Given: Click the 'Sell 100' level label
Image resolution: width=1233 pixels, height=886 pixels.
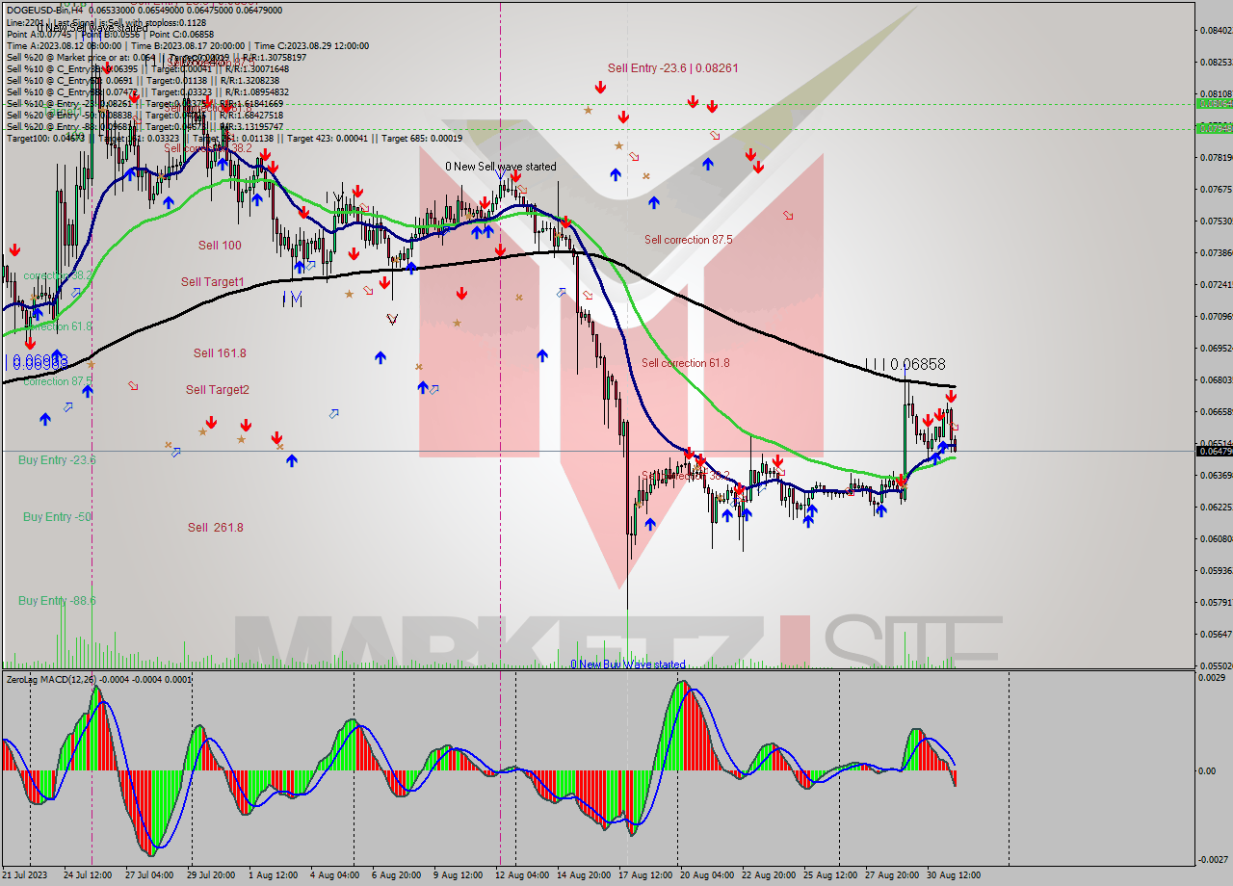Looking at the screenshot, I should 220,246.
